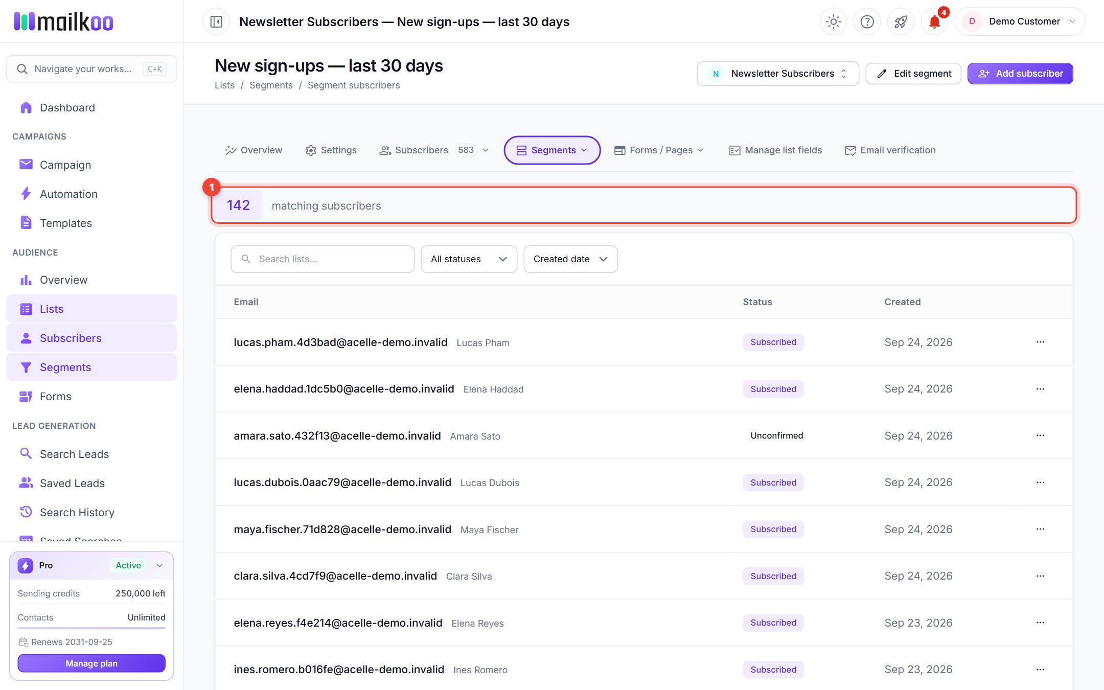Open row actions for Lucas Dubois

[x=1040, y=482]
